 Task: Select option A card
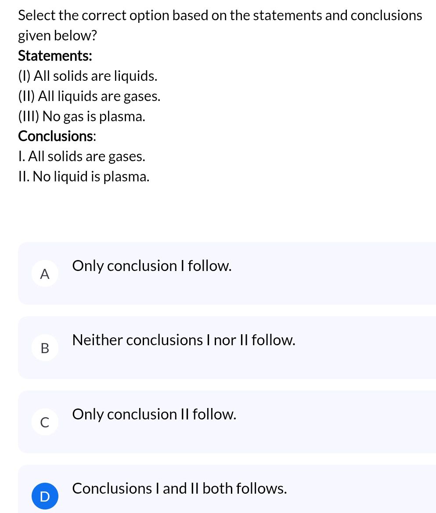click(x=220, y=273)
